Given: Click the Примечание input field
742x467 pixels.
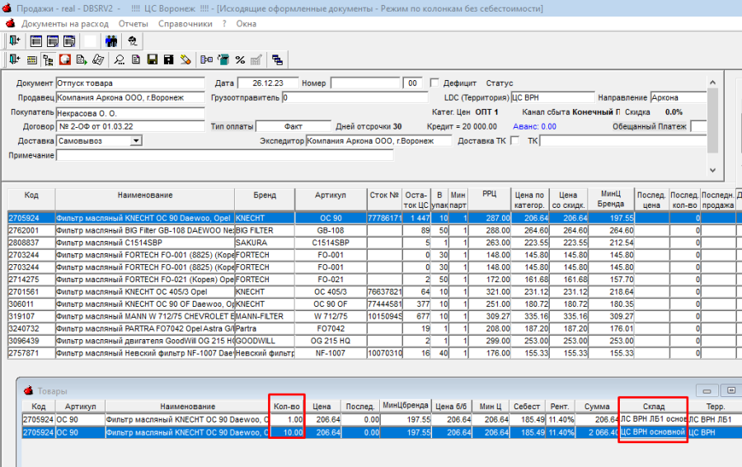Looking at the screenshot, I should click(225, 155).
